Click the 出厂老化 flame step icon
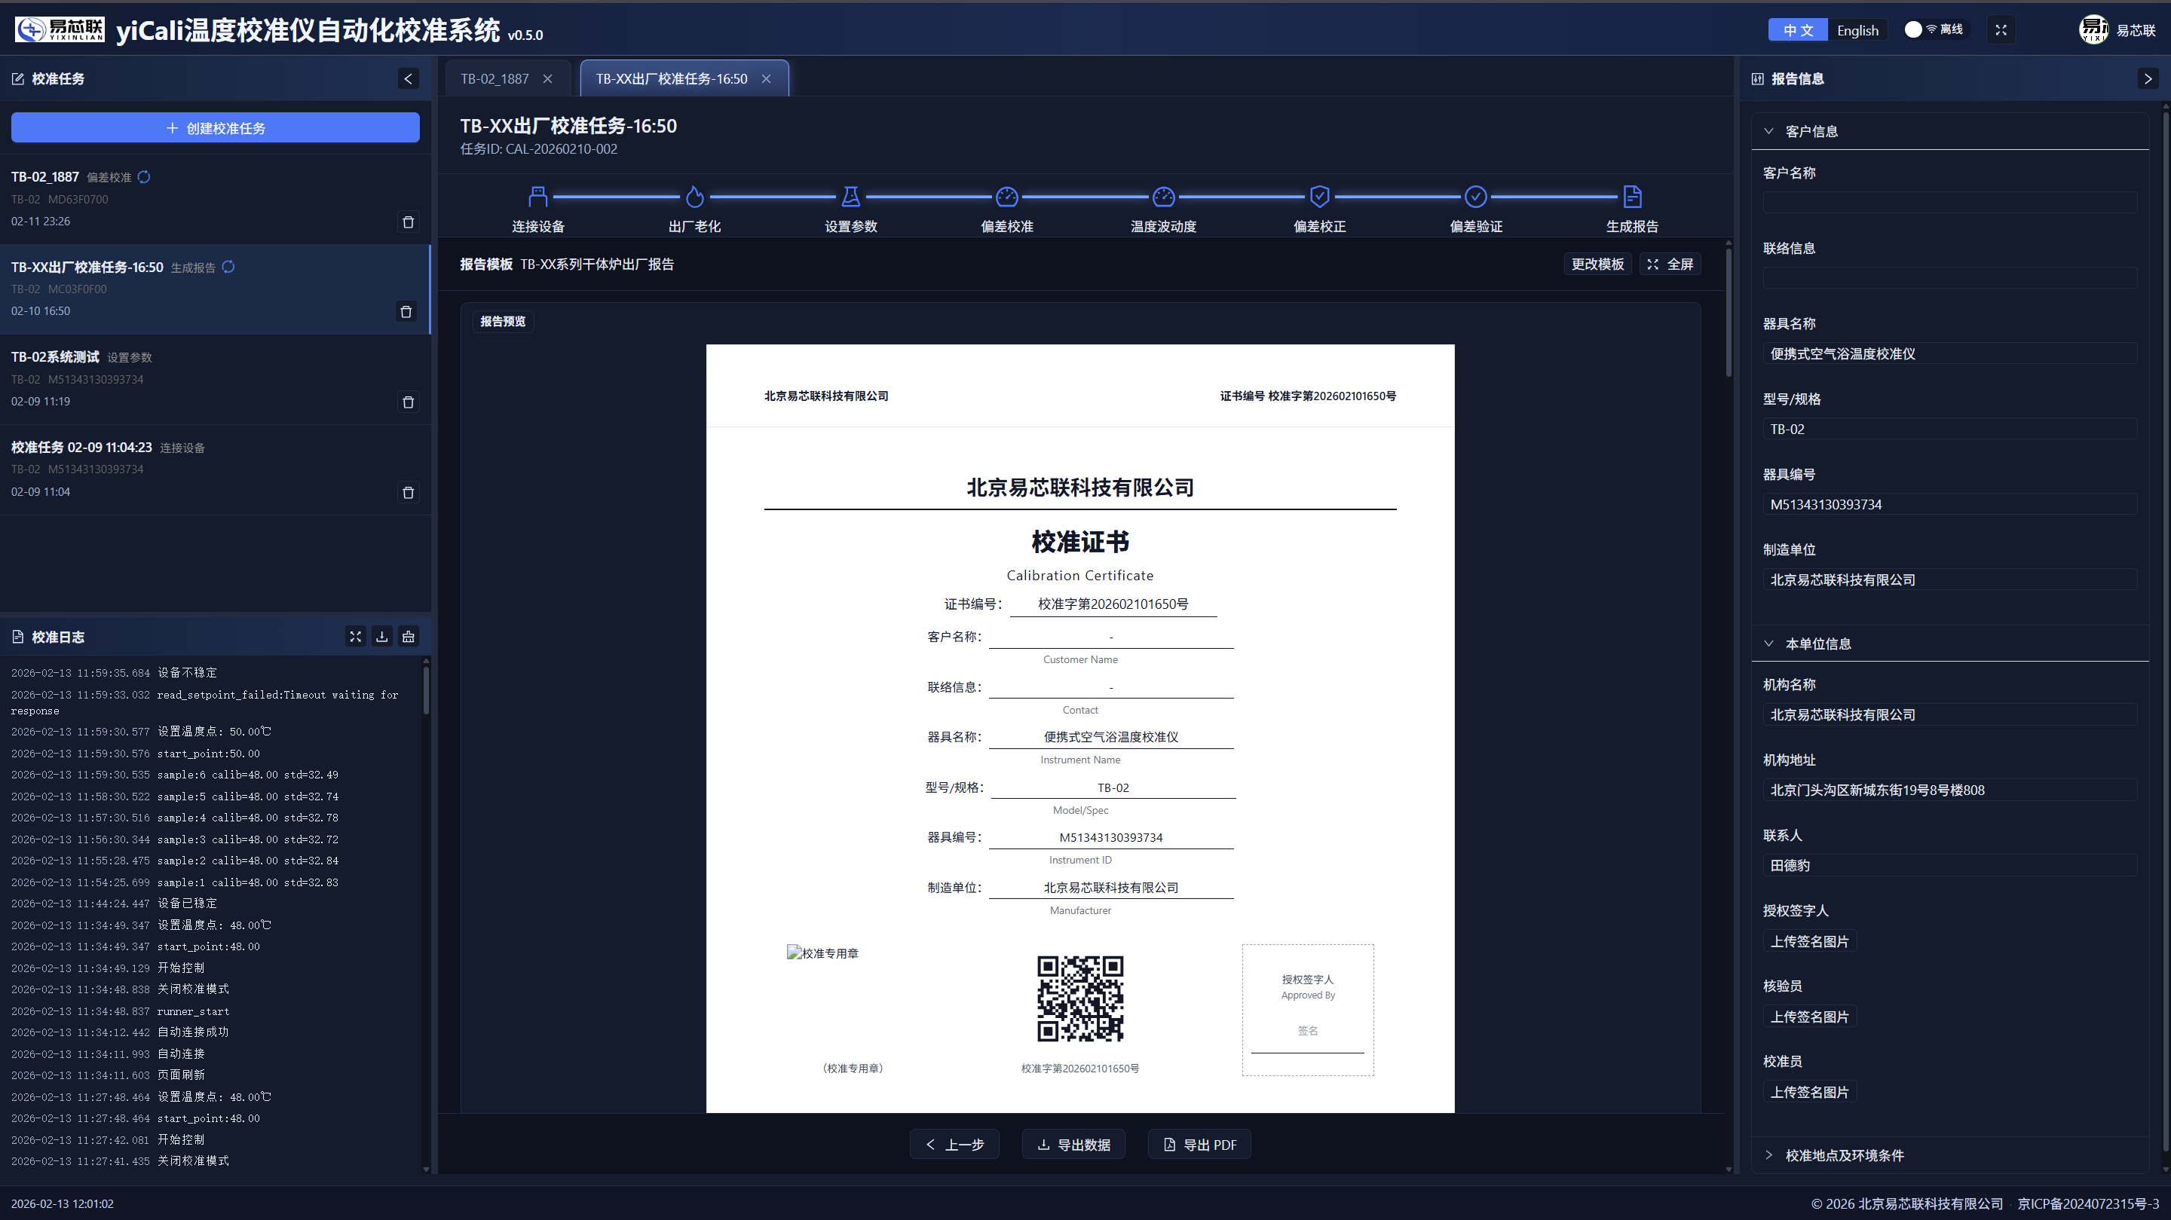 694,197
